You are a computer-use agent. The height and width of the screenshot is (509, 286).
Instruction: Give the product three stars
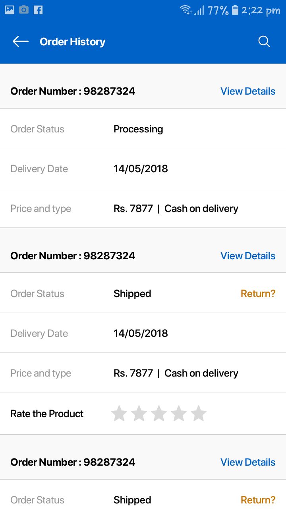pyautogui.click(x=159, y=414)
